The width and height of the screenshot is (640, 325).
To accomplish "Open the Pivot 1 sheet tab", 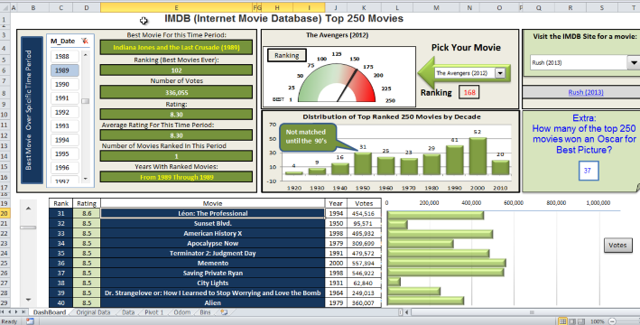I will (x=153, y=312).
